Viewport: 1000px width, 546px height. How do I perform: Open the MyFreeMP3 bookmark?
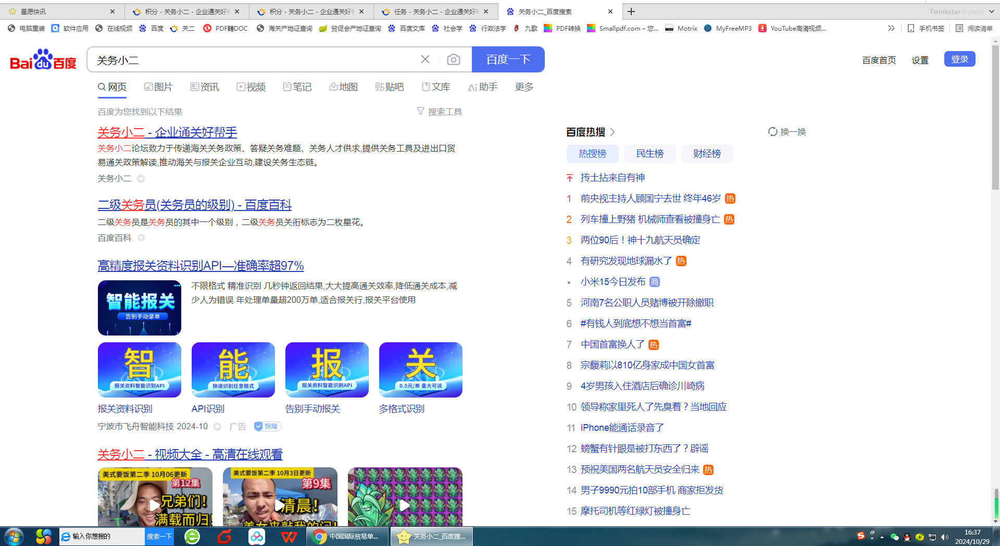tap(728, 28)
